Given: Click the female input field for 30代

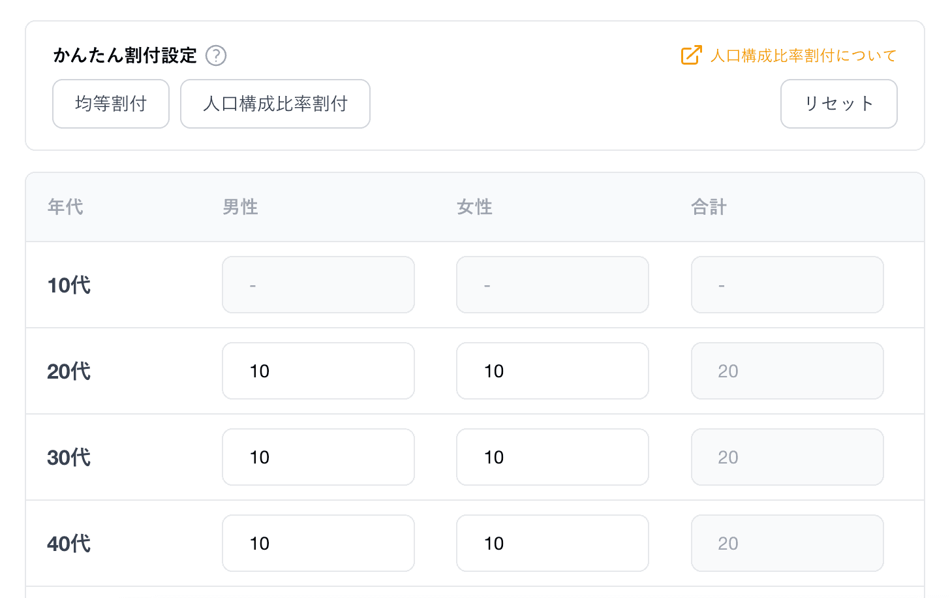Looking at the screenshot, I should pyautogui.click(x=552, y=457).
